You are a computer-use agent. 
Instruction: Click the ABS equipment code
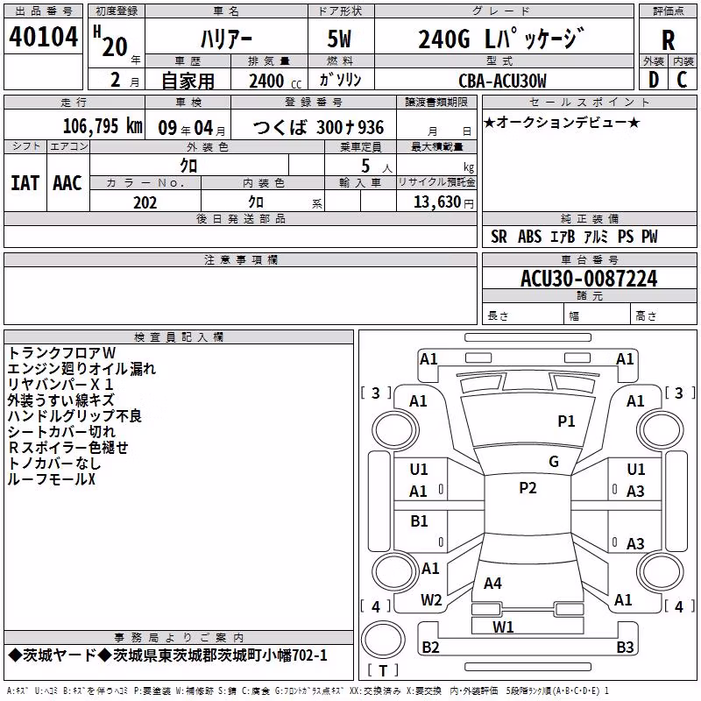pos(529,237)
